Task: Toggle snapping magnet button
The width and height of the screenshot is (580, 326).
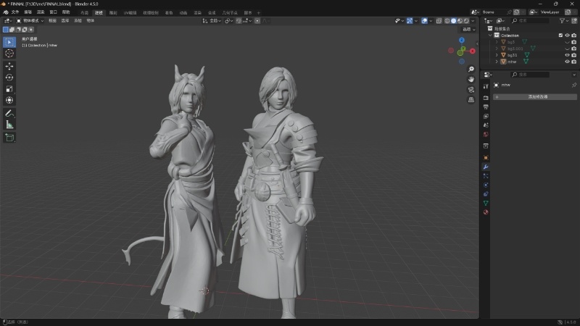Action: (239, 21)
